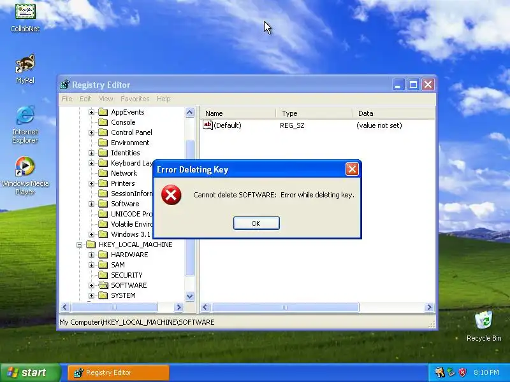510x382 pixels.
Task: Click the SAM folder icon
Action: (103, 265)
